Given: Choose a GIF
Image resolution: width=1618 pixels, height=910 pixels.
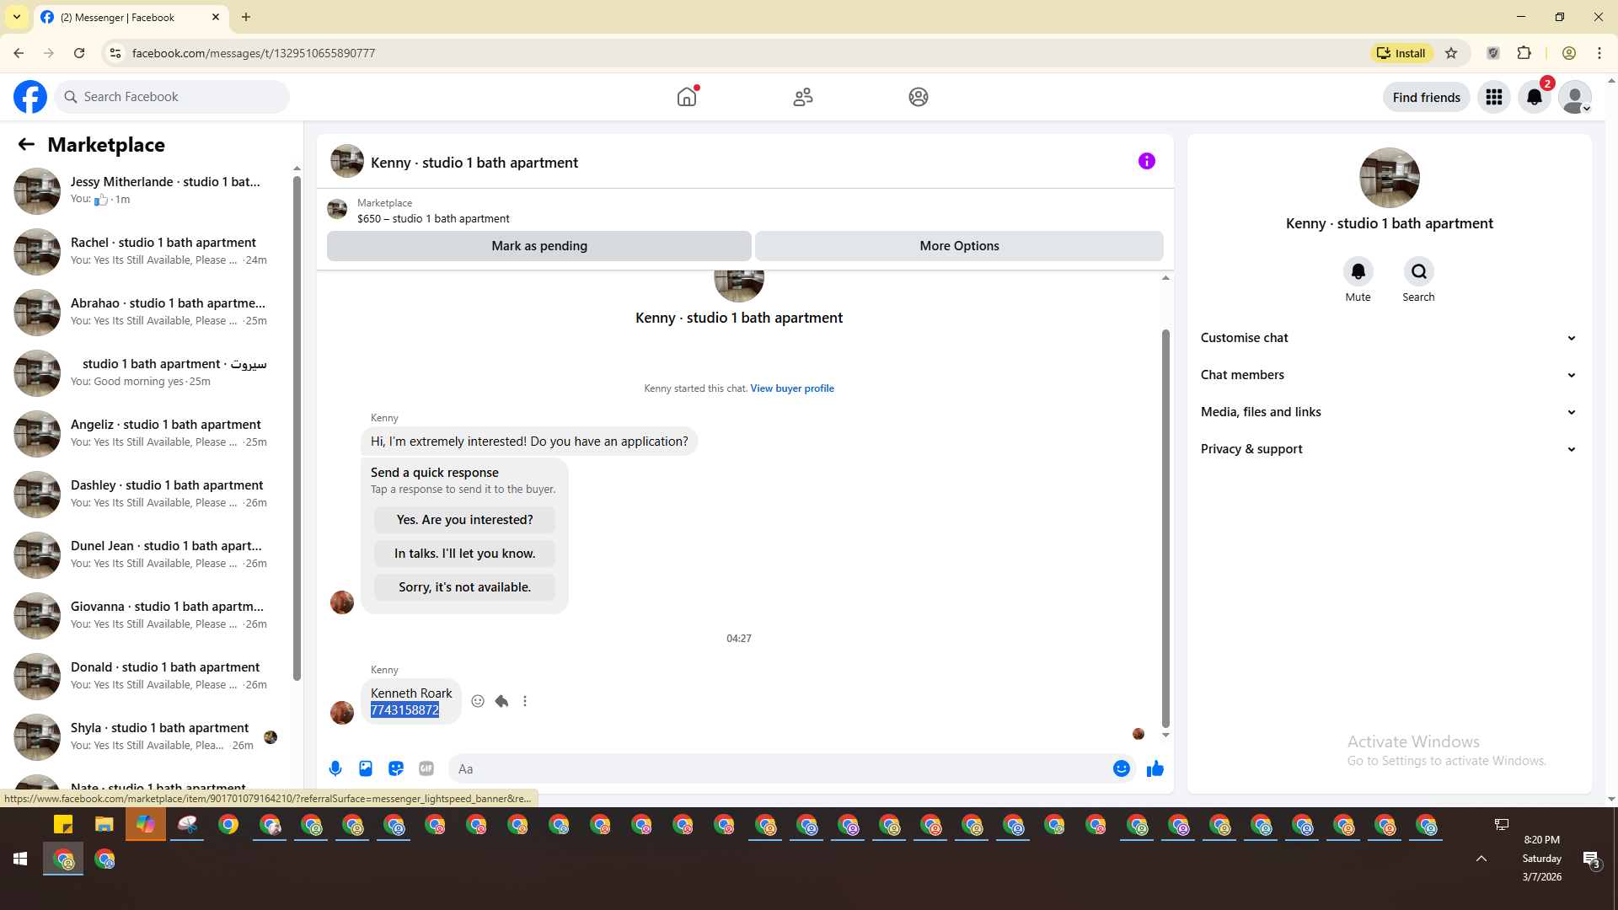Looking at the screenshot, I should pyautogui.click(x=426, y=768).
